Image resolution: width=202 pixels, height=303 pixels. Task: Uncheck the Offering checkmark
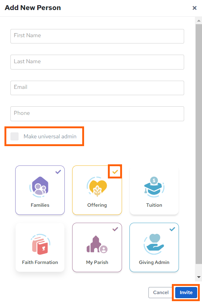[115, 172]
